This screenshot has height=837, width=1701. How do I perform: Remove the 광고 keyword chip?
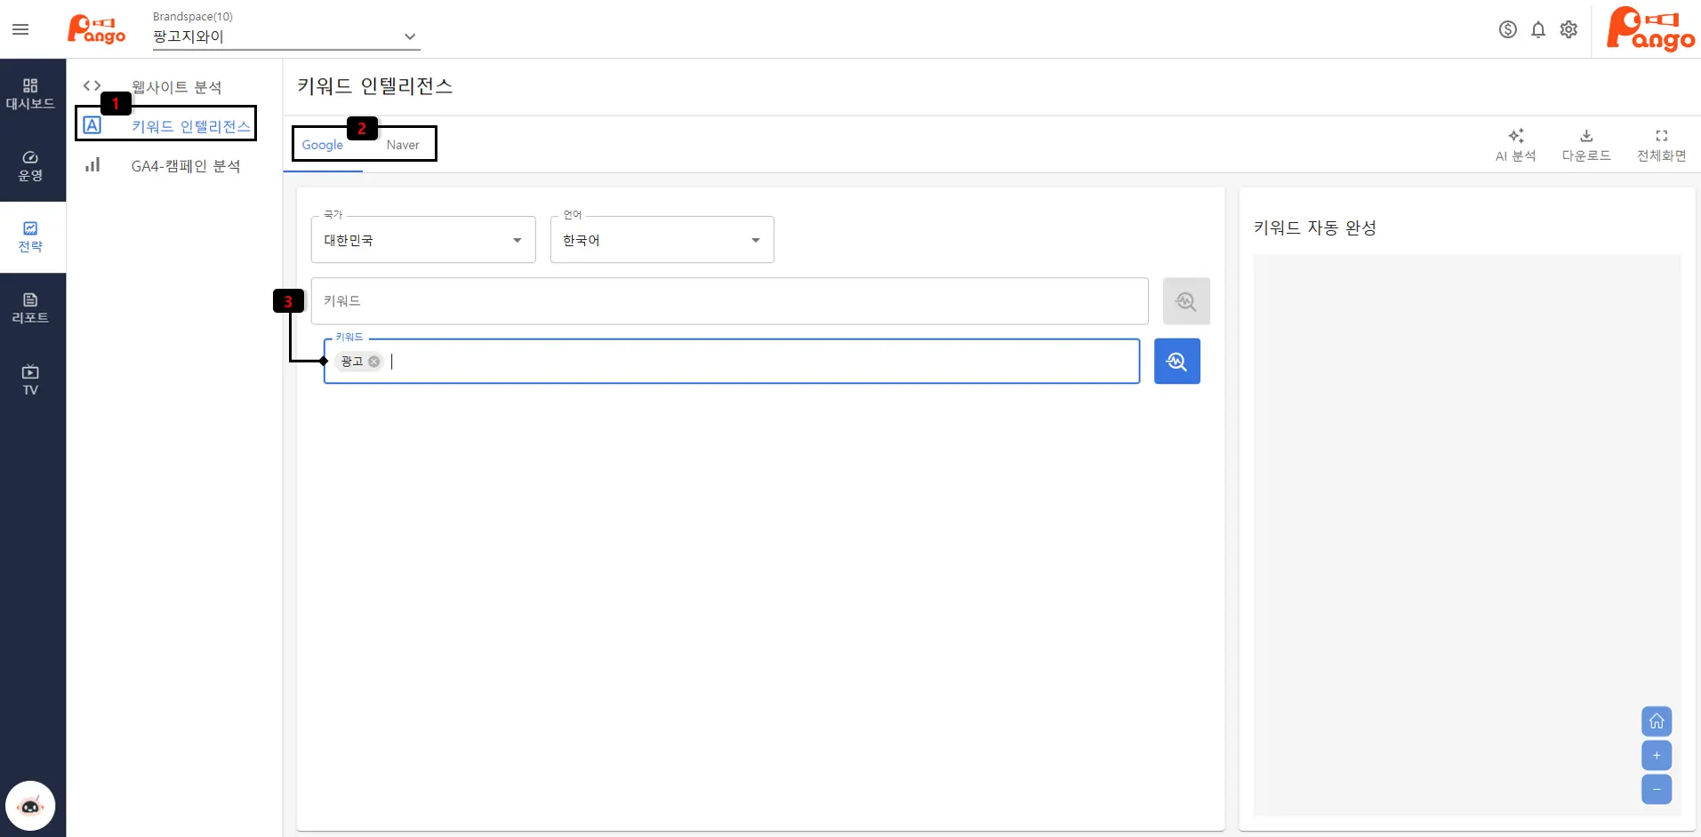(x=374, y=362)
